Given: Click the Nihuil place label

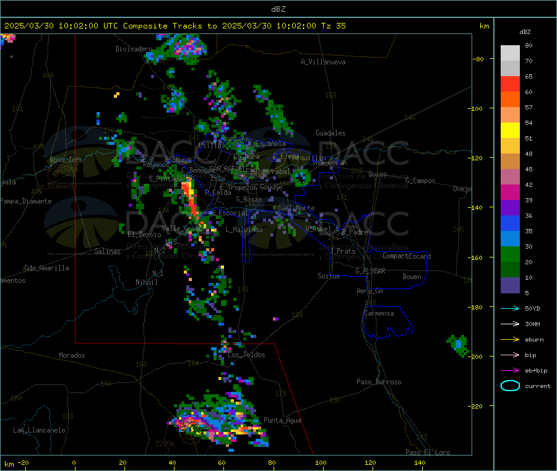Looking at the screenshot, I should pos(146,282).
